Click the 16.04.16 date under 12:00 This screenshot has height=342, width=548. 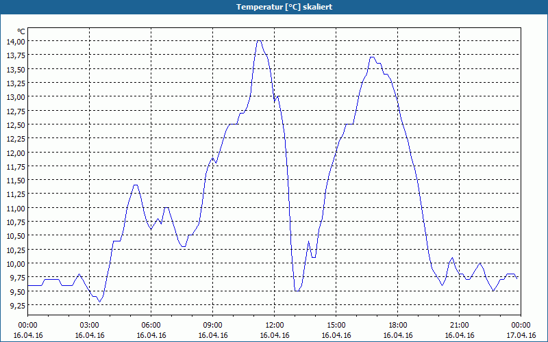tap(275, 335)
